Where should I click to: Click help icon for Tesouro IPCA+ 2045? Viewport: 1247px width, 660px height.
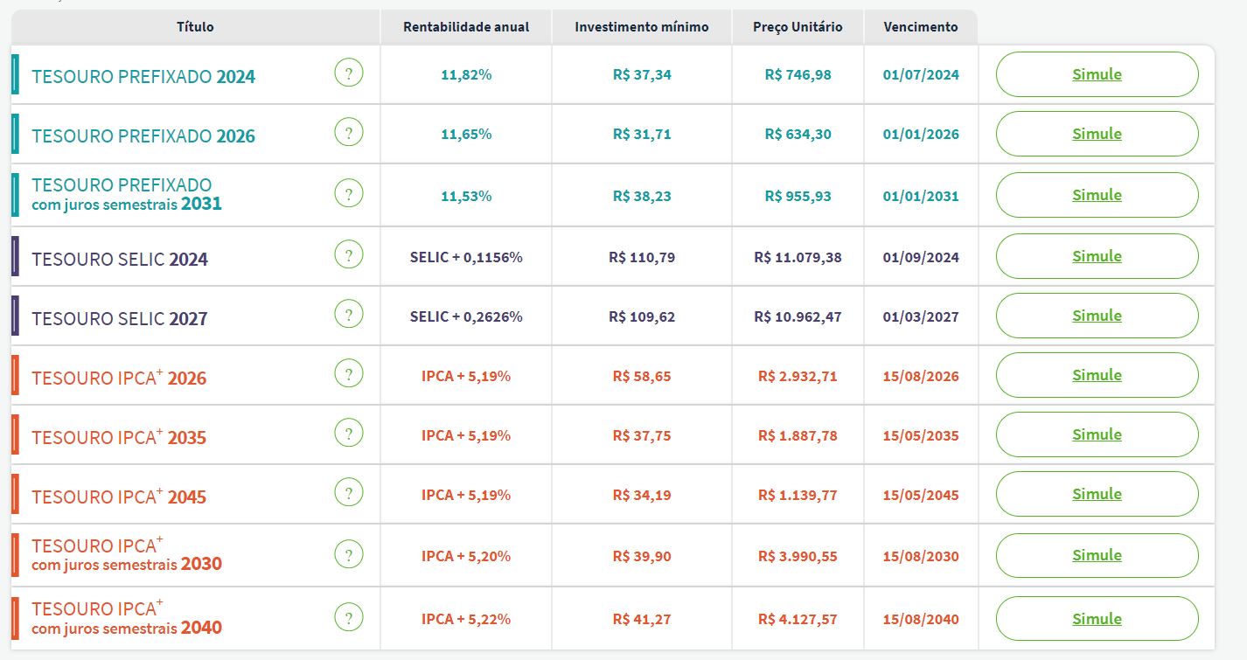pos(348,494)
